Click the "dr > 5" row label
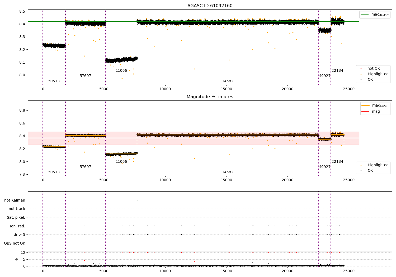This screenshot has height=277, width=396. 20,235
